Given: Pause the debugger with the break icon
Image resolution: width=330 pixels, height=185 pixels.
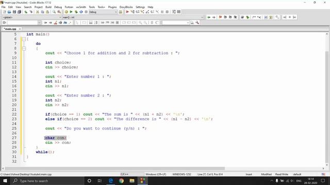Looking at the screenshot, I should 162,12.
